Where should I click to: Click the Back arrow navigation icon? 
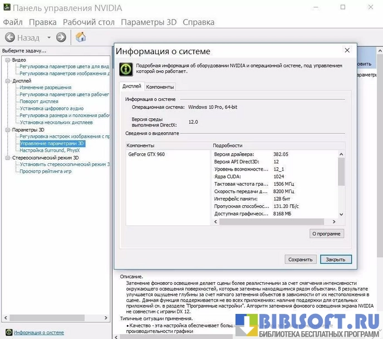[x=9, y=37]
